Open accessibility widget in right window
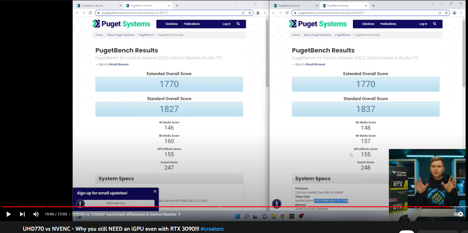 pos(277,203)
